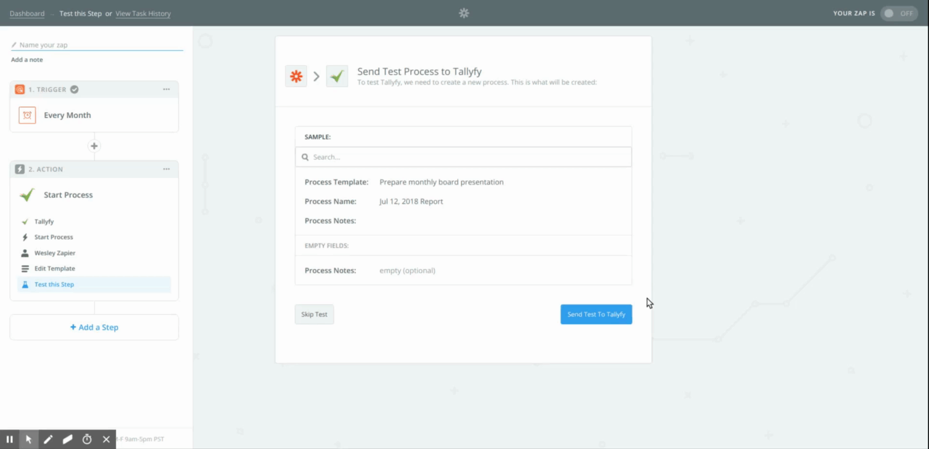Click the Every Month alarm clock icon

point(27,115)
